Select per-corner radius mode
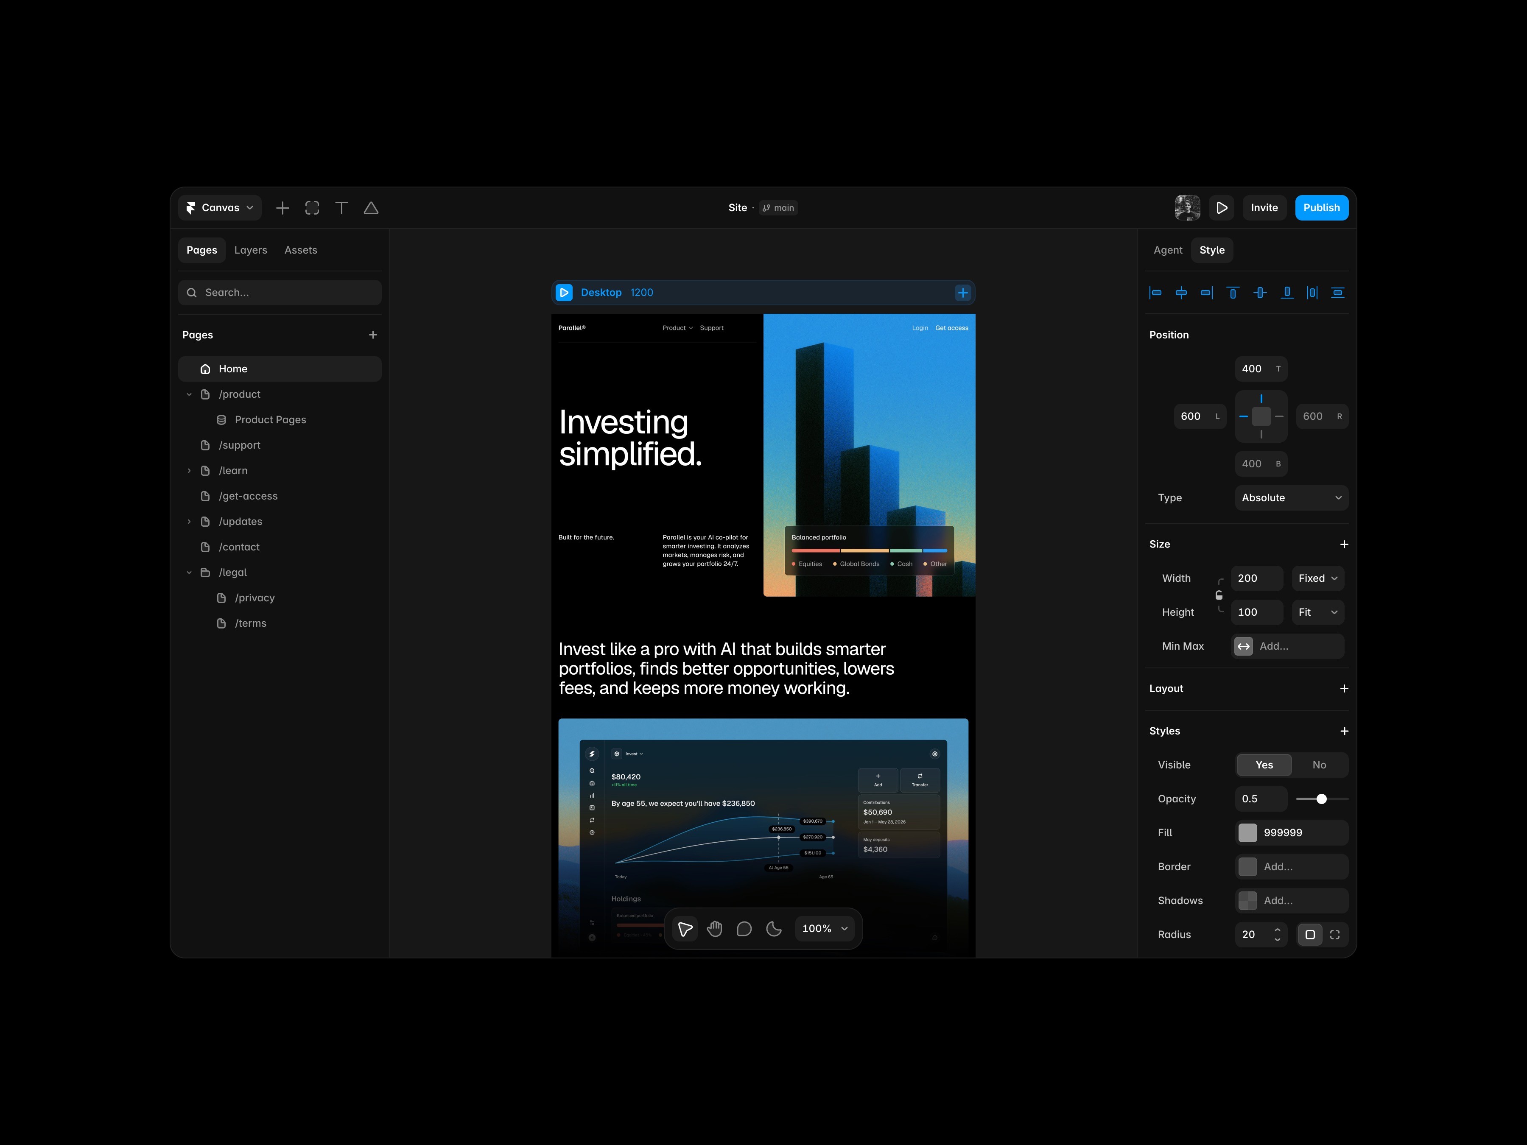 (1335, 935)
